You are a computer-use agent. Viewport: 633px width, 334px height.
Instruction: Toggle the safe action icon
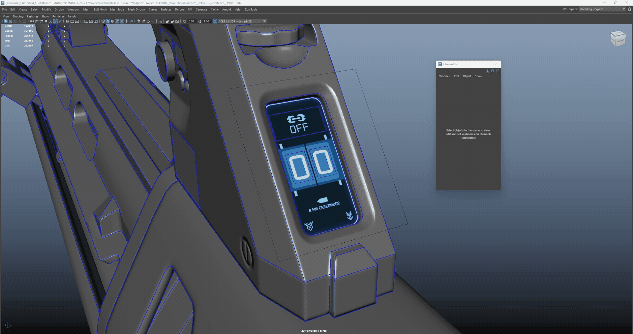91,21
